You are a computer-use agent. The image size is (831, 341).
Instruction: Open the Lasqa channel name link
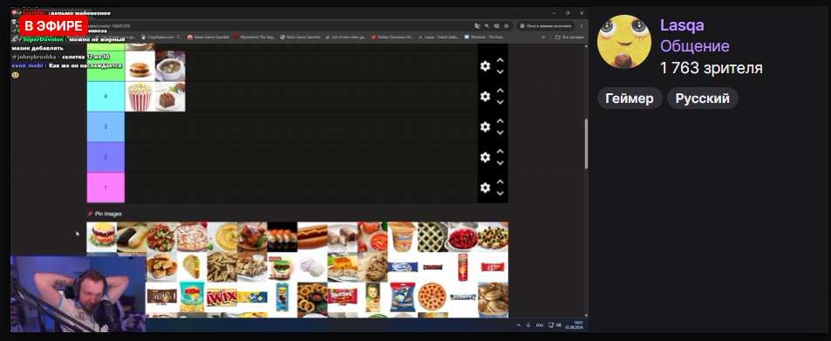tap(682, 25)
